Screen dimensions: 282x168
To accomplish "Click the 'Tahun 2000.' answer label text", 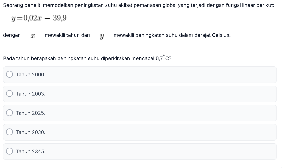I will (30, 74).
